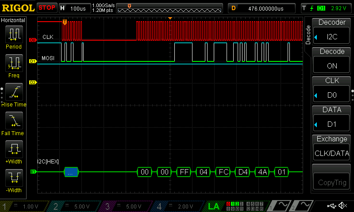This screenshot has height=212, width=354.
Task: Click the decoded byte FF
Action: click(x=184, y=172)
